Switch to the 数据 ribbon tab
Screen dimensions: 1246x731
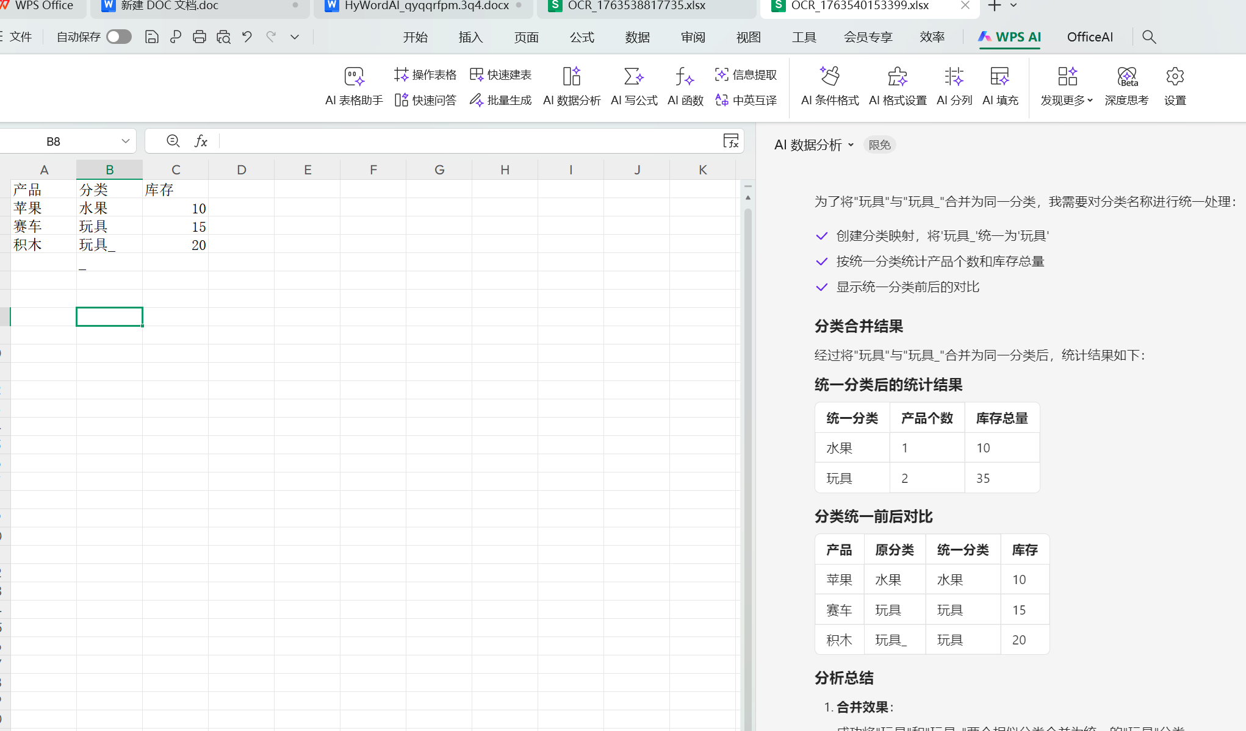(637, 37)
